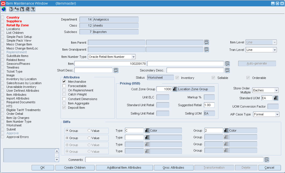The image size is (285, 173).
Task: Select Retail By Zone in the left list
Action: tap(17, 25)
